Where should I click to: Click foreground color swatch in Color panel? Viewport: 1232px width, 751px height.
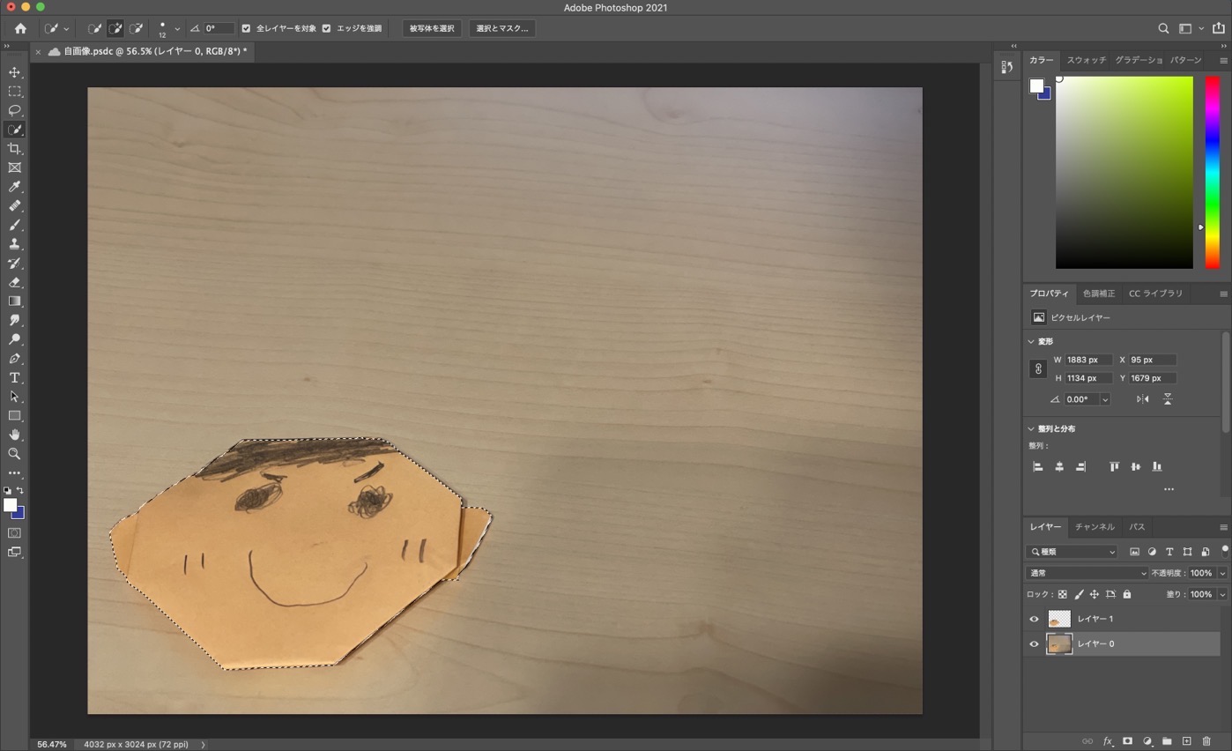(1036, 86)
